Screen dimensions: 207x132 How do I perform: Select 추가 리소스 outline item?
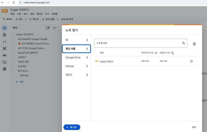coord(23,71)
